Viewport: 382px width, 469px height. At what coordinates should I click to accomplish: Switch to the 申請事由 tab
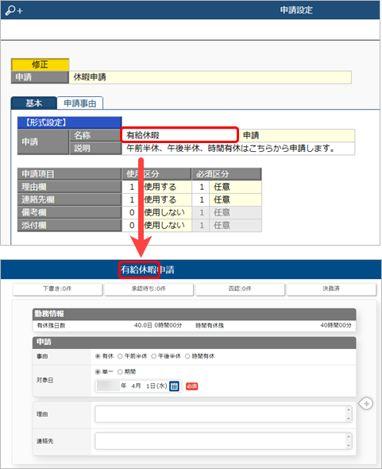click(x=80, y=103)
